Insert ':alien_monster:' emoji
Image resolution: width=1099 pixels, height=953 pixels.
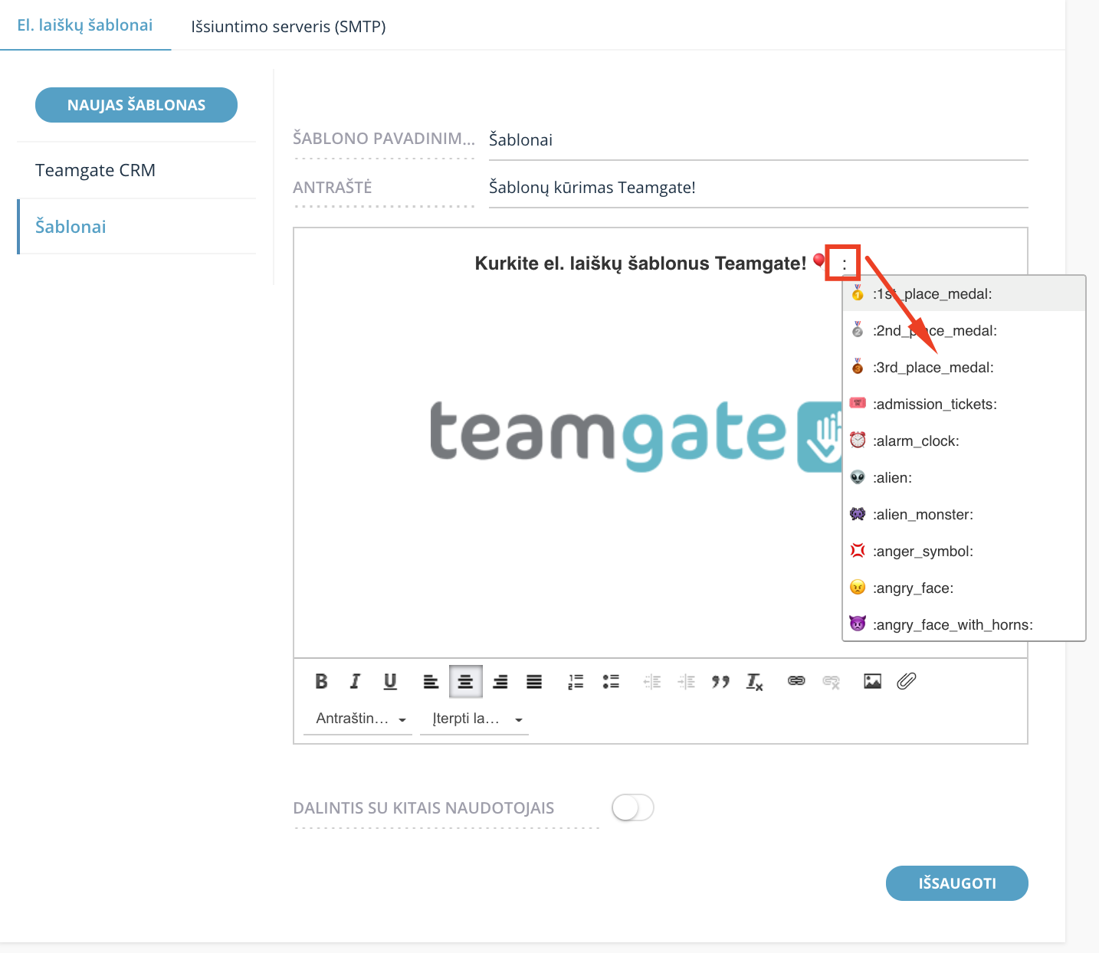(964, 515)
